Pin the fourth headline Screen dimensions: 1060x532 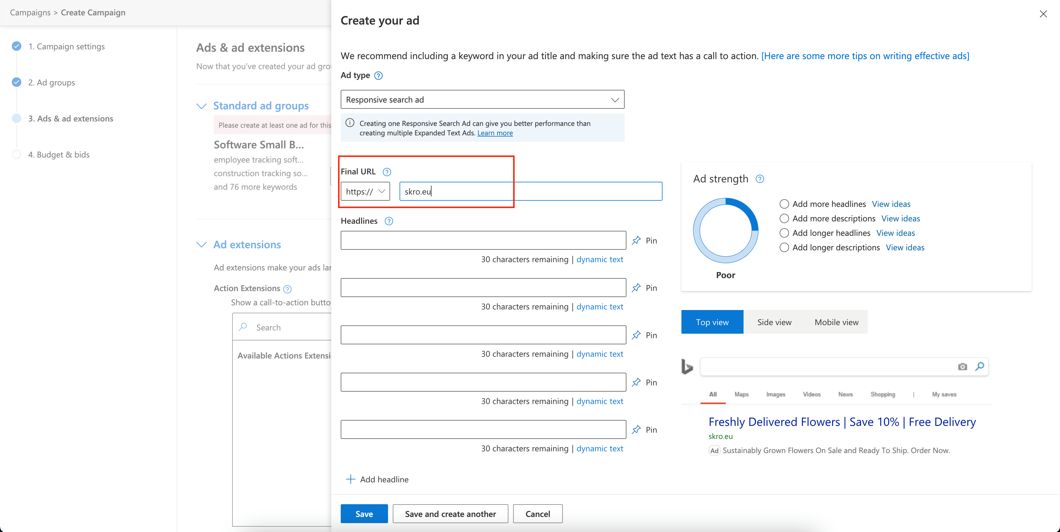pyautogui.click(x=644, y=382)
